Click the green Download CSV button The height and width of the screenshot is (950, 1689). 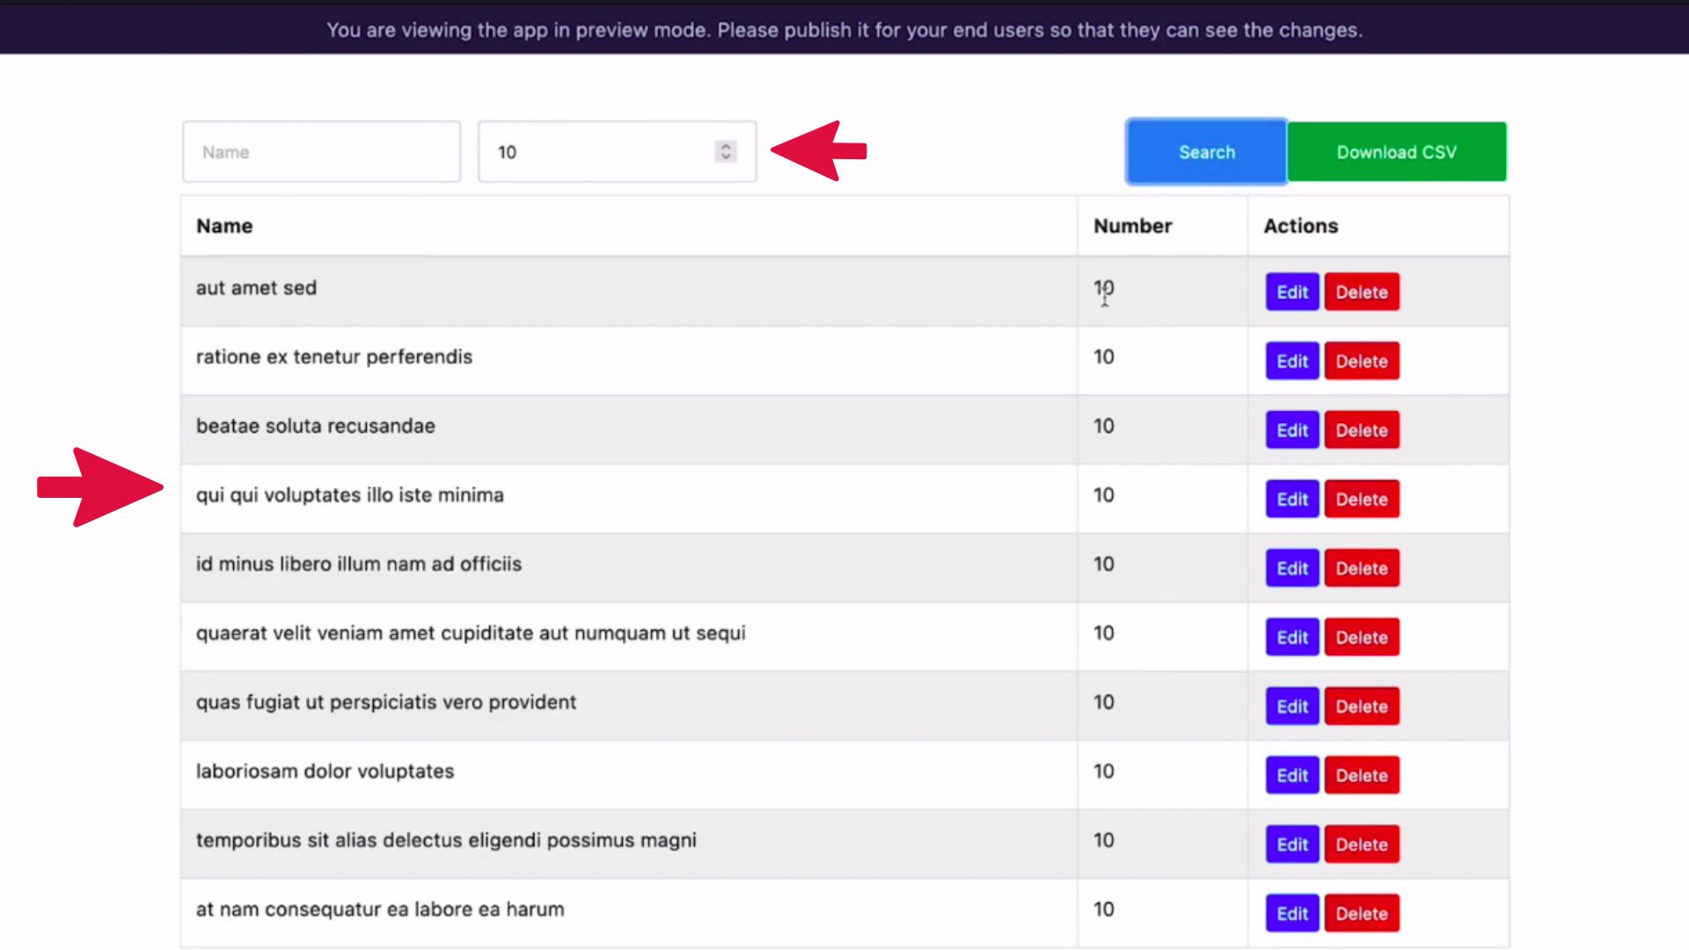click(x=1397, y=151)
